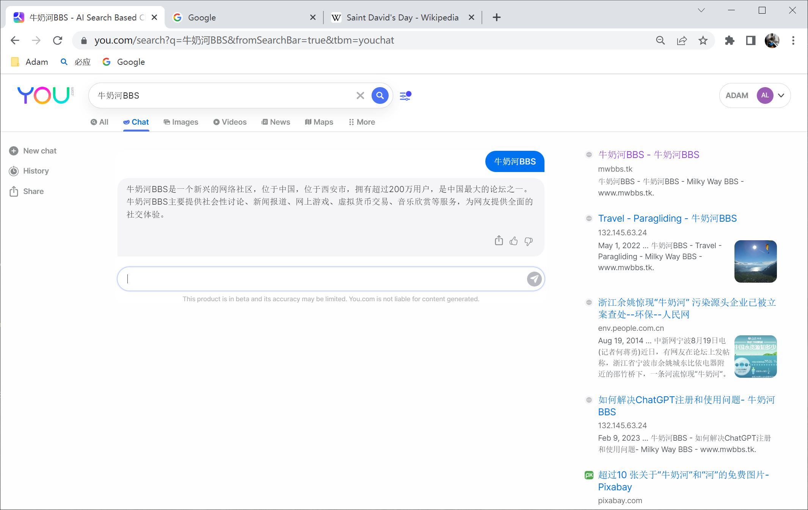808x510 pixels.
Task: Click the 牛奶河BBS user chat bubble
Action: tap(515, 161)
